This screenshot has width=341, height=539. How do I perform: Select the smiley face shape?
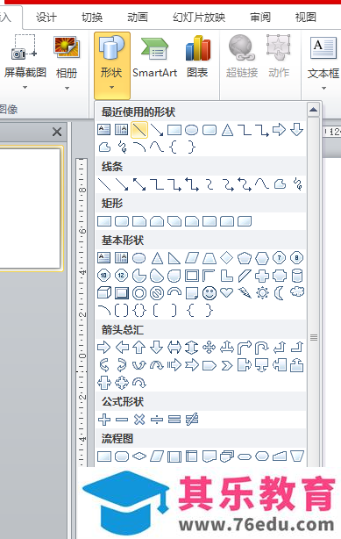[x=210, y=293]
